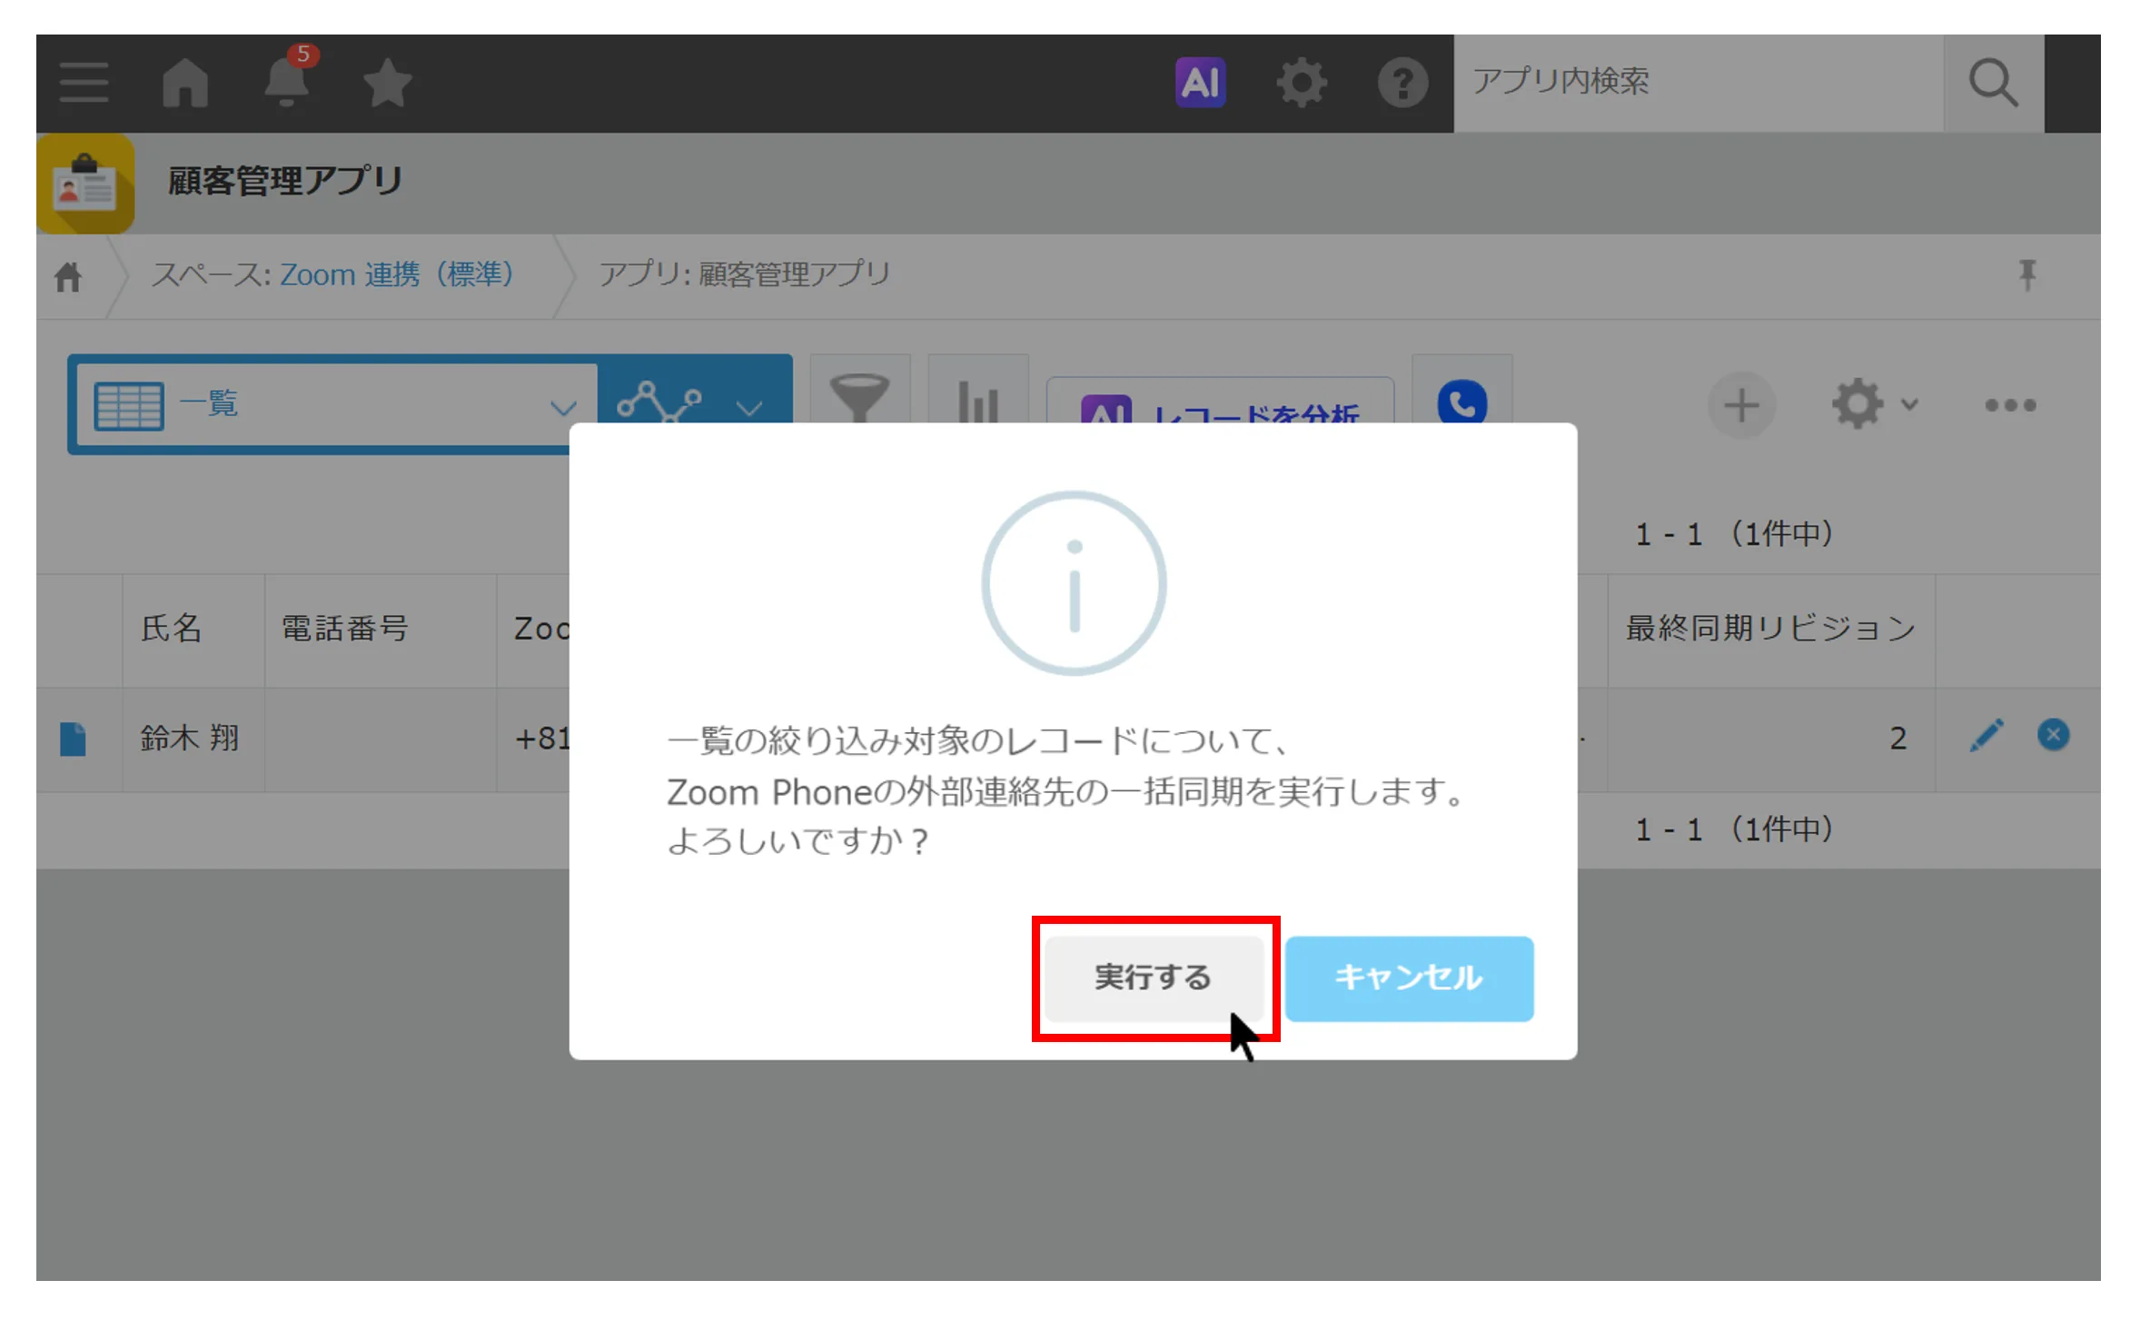Click the breadcrumb home icon
This screenshot has height=1320, width=2140.
(x=68, y=276)
